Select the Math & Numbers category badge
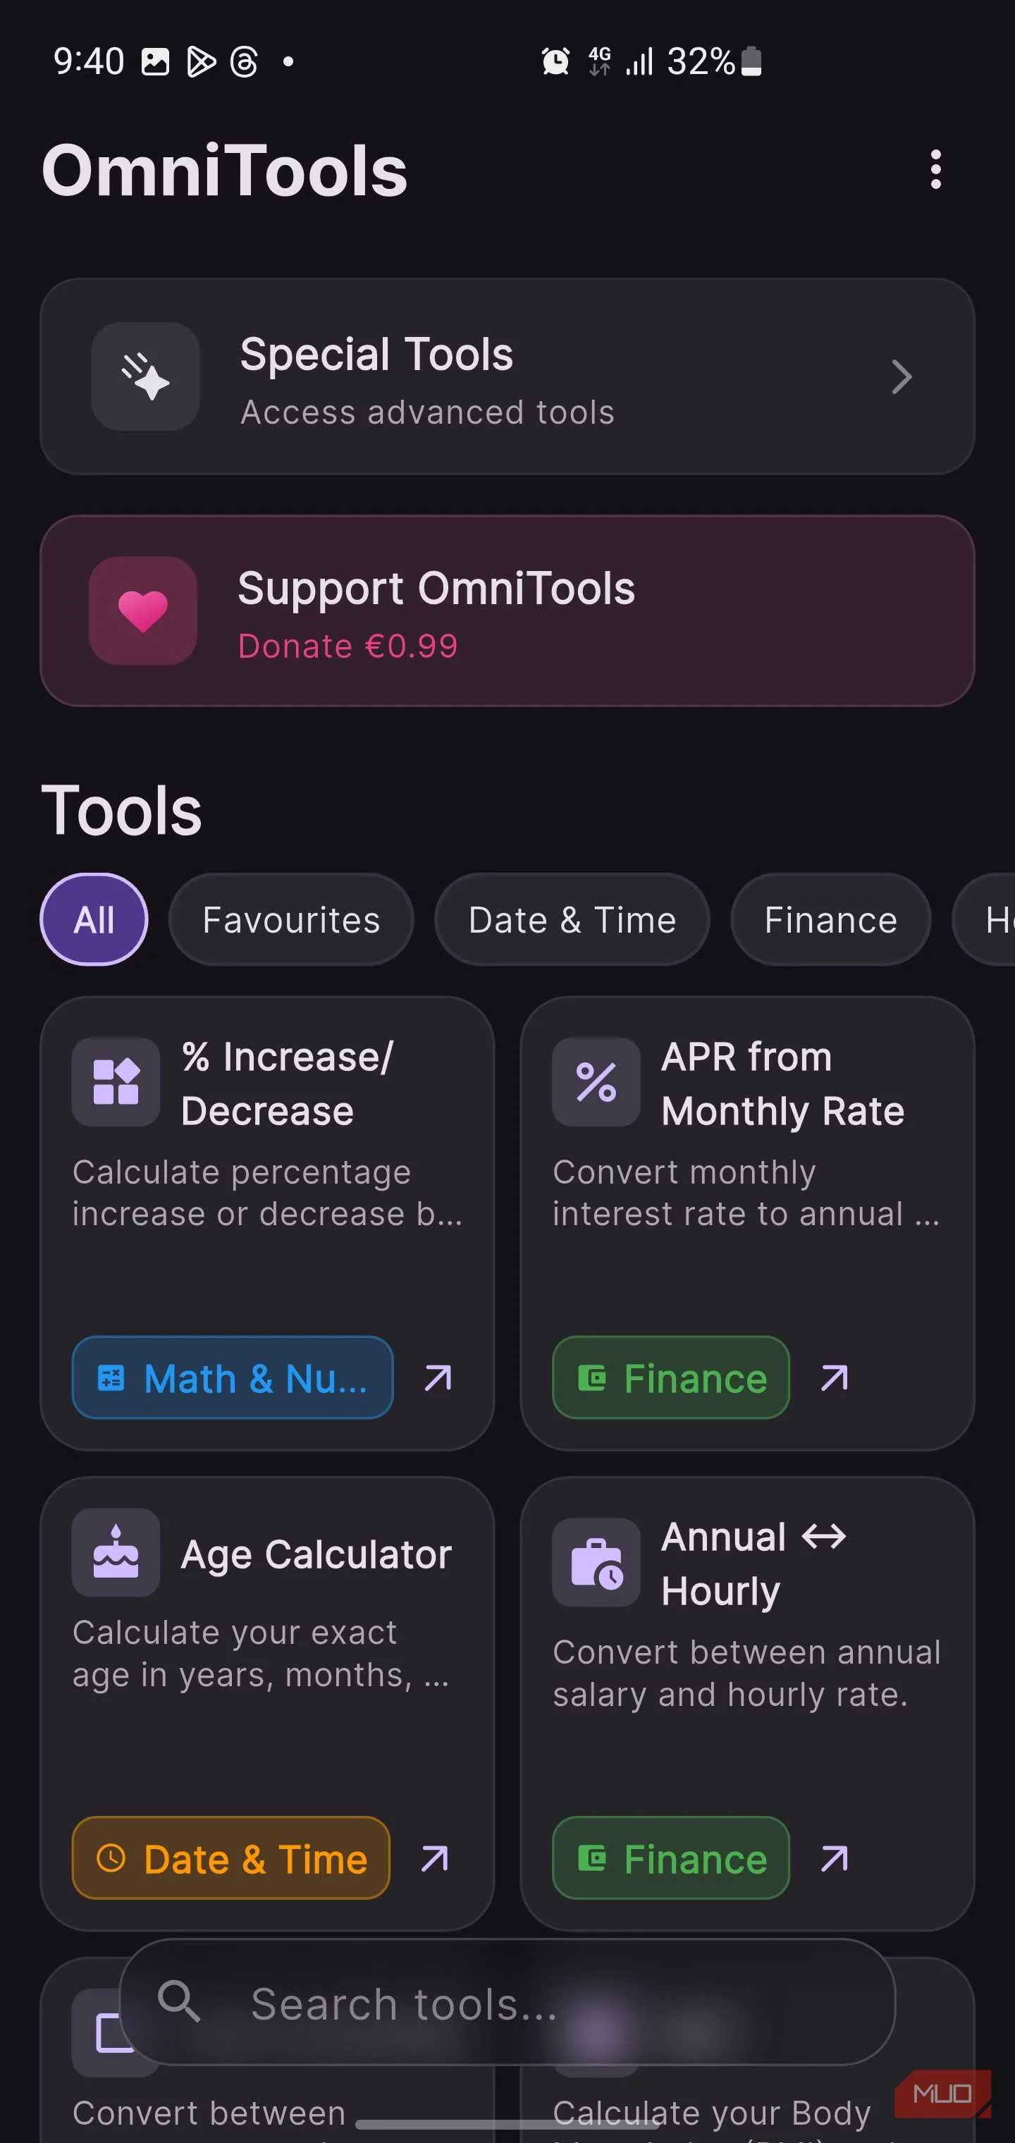 point(232,1377)
